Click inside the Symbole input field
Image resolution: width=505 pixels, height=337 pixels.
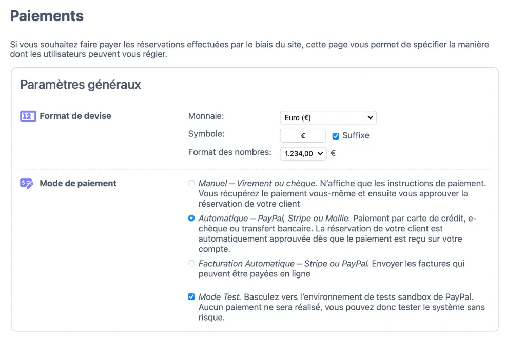click(303, 135)
